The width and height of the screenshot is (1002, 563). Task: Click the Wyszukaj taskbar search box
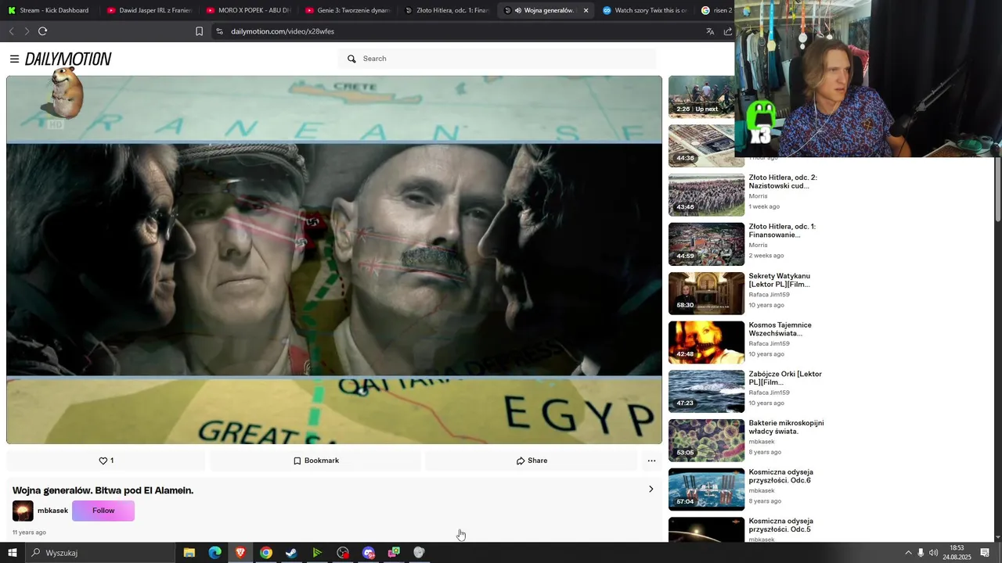[x=100, y=553]
